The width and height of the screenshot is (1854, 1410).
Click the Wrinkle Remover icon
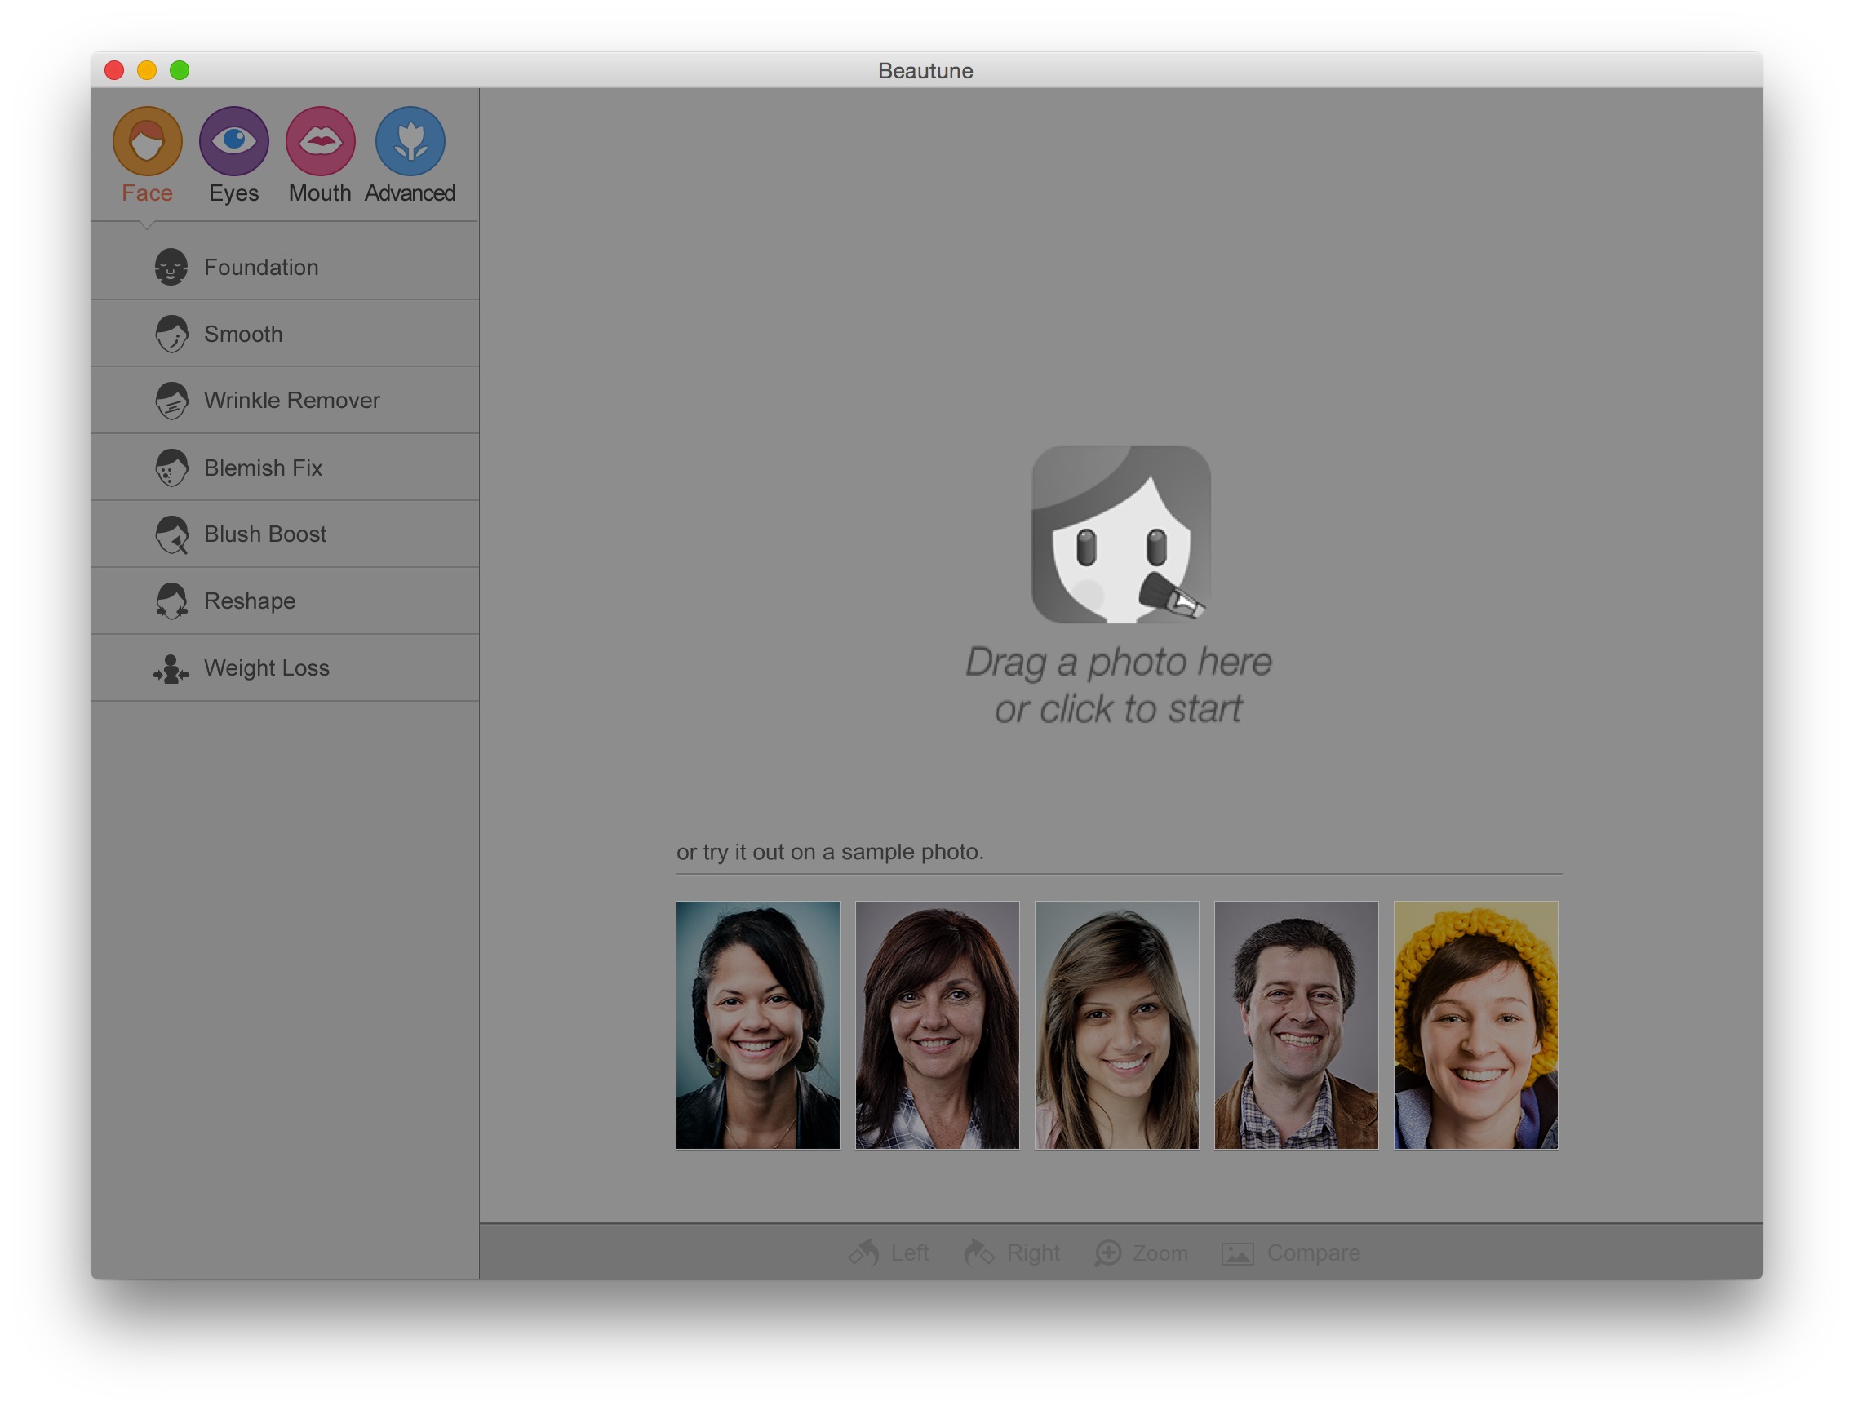(x=171, y=401)
